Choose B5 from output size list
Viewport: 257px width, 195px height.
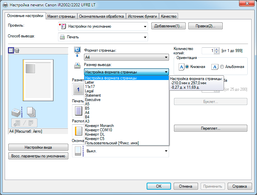[127, 108]
